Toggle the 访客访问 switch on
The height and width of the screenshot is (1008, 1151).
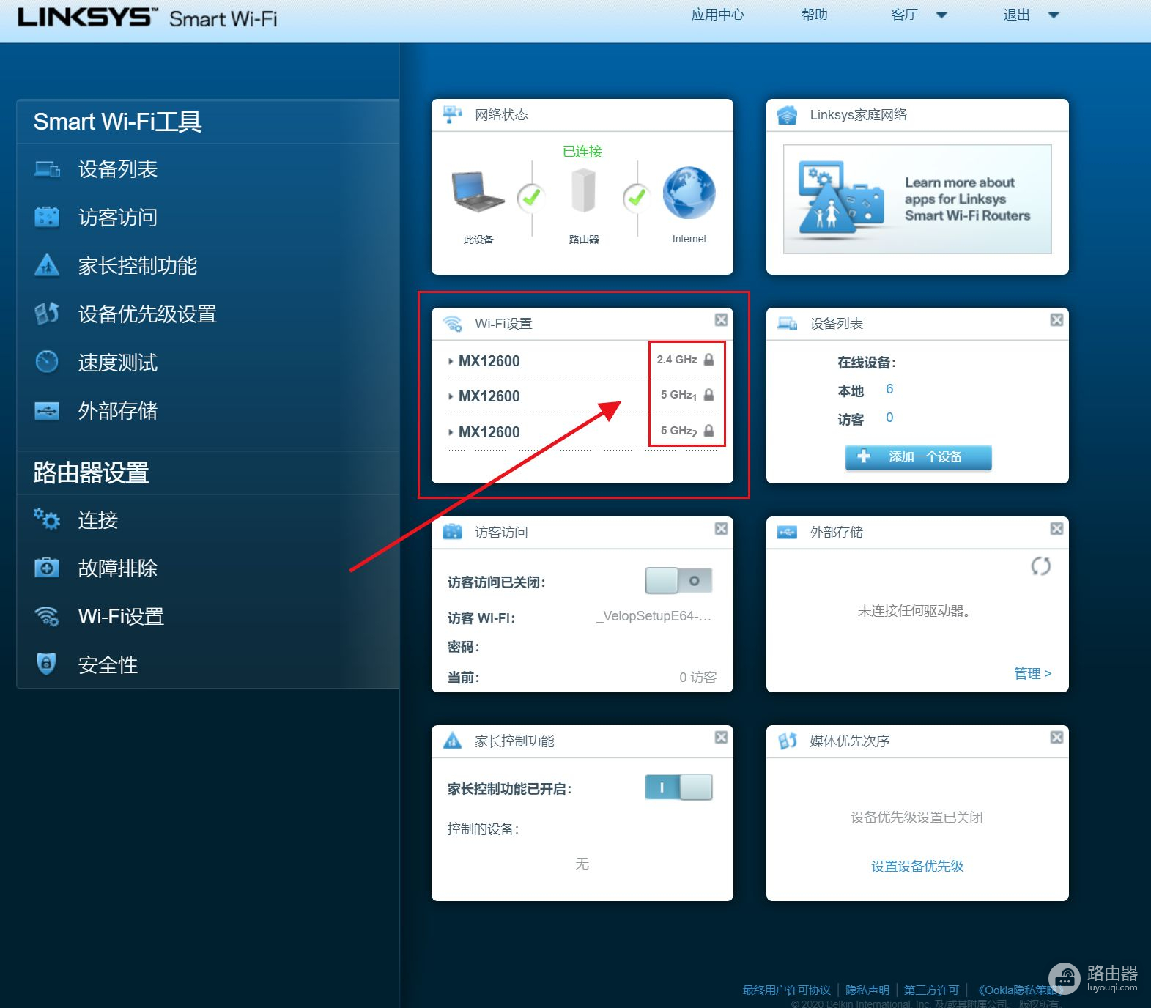pyautogui.click(x=678, y=581)
